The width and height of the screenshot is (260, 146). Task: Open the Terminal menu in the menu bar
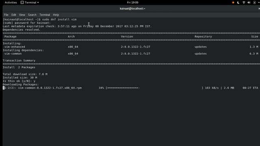pyautogui.click(x=45, y=15)
